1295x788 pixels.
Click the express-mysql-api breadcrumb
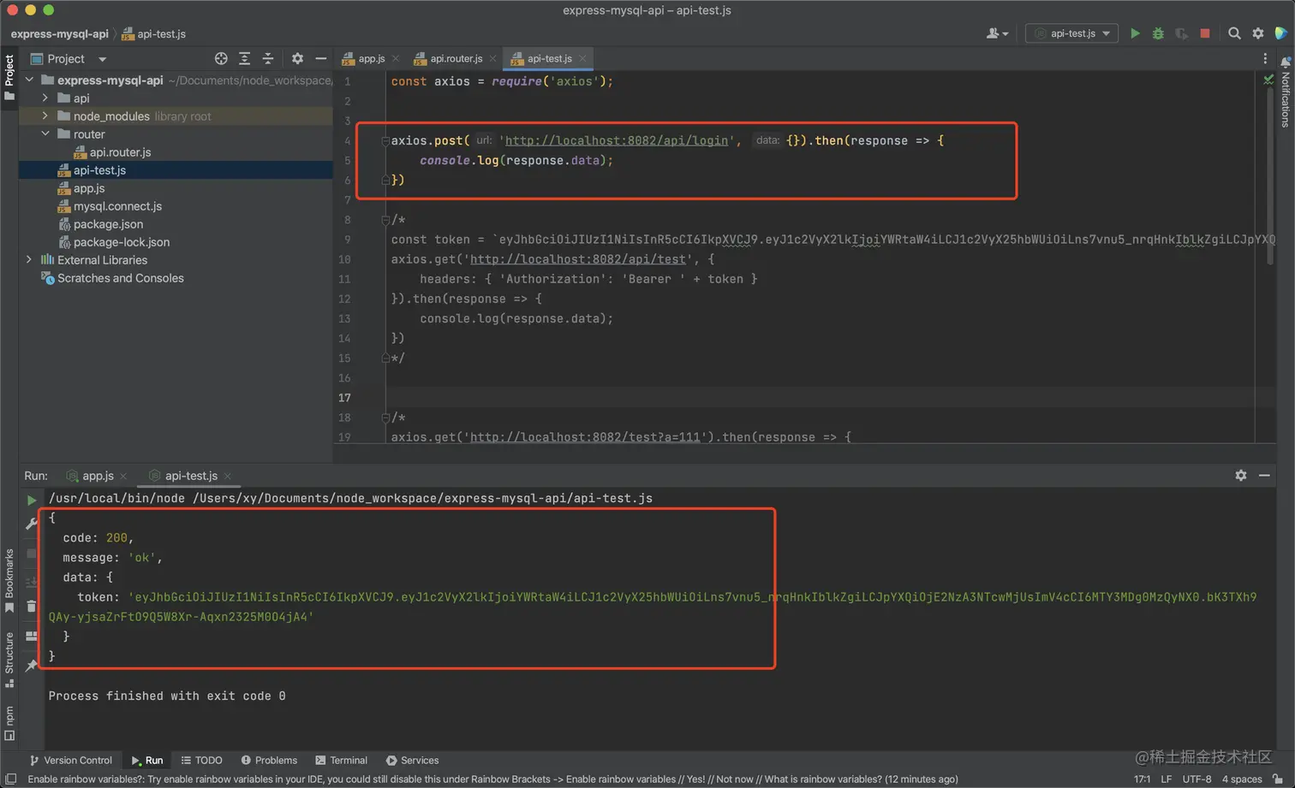pos(59,34)
